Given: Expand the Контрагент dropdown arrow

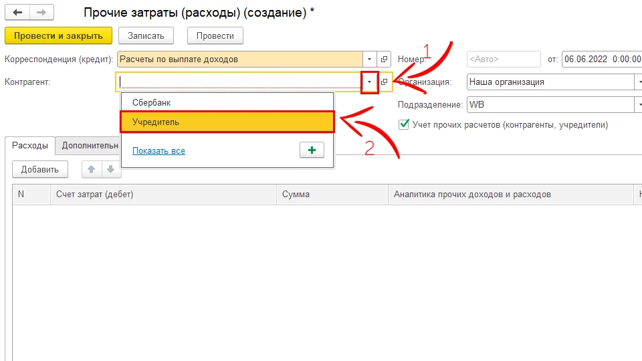Looking at the screenshot, I should (369, 82).
